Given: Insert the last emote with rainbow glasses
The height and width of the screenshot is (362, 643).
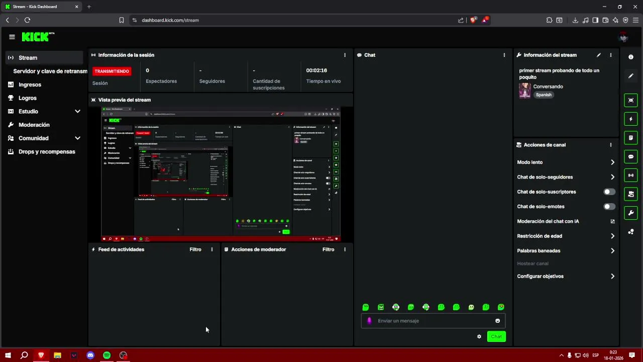Looking at the screenshot, I should [501, 307].
